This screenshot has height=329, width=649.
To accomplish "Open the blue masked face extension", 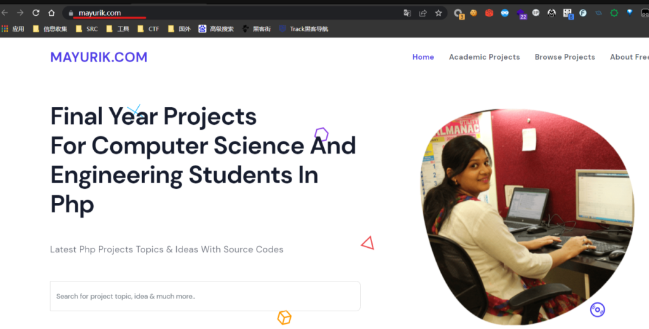I will (504, 13).
